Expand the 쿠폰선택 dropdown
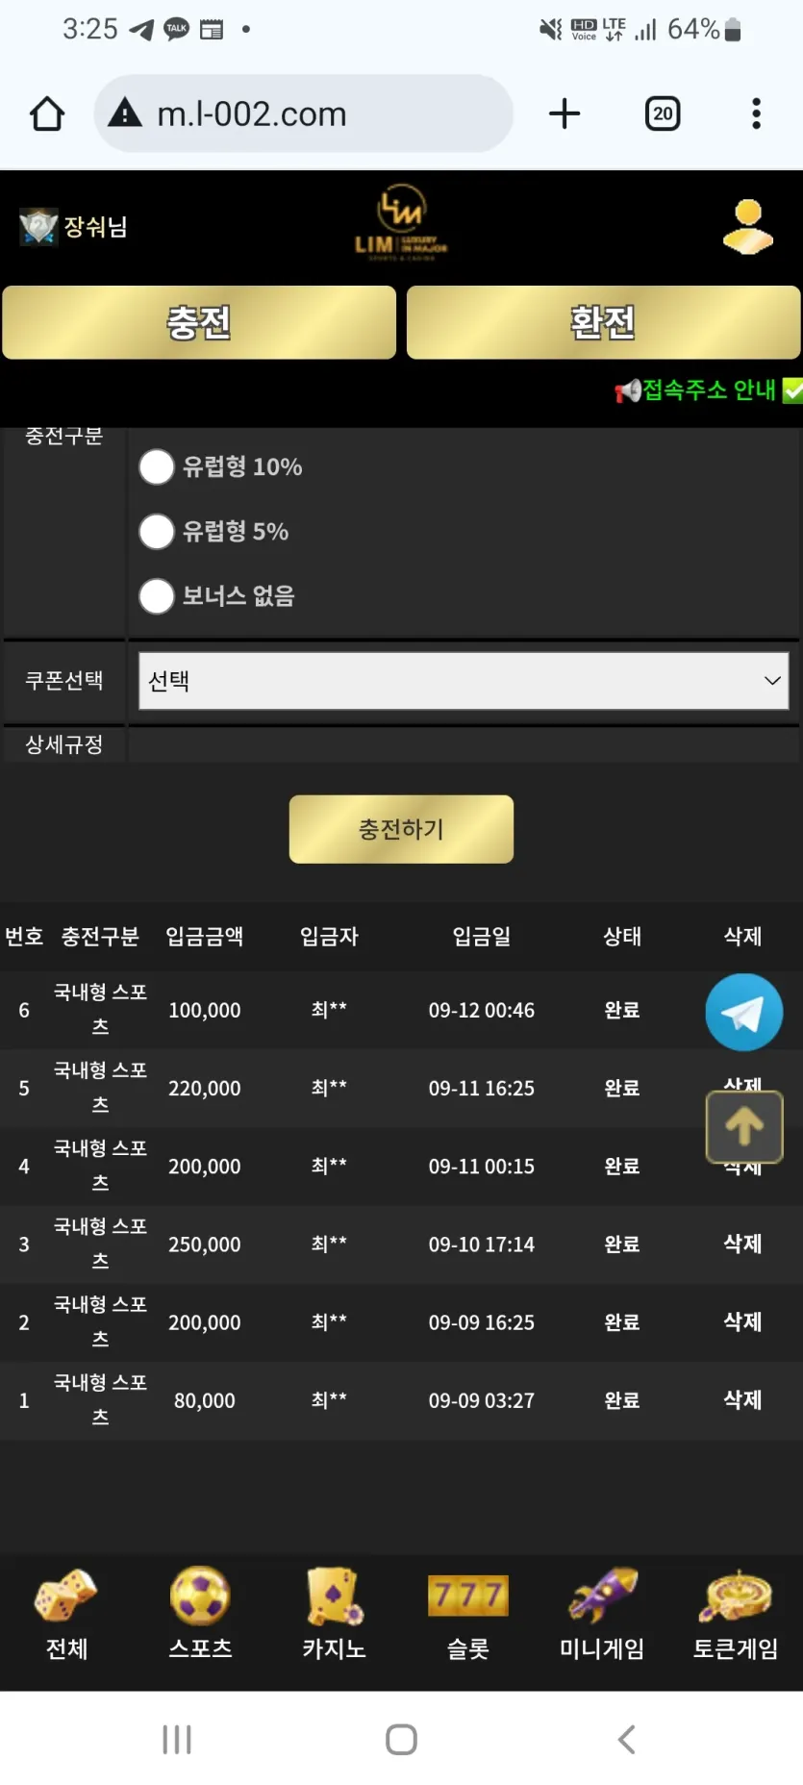Screen dimensions: 803x1785 [x=464, y=681]
